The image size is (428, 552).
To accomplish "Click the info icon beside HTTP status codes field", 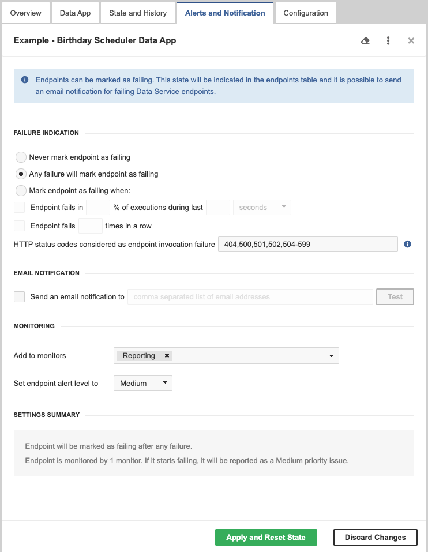I will (x=407, y=243).
